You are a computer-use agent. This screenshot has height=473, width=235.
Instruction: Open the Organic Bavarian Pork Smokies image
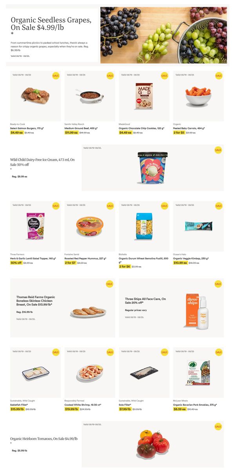(x=198, y=373)
